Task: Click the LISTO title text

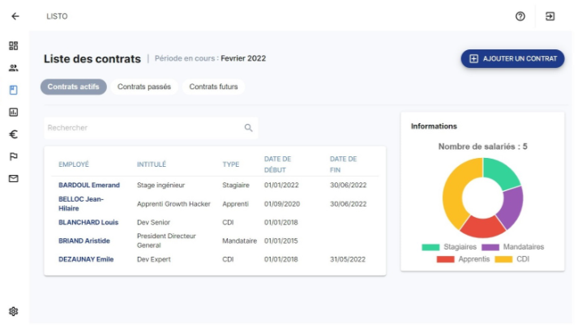Action: point(57,16)
